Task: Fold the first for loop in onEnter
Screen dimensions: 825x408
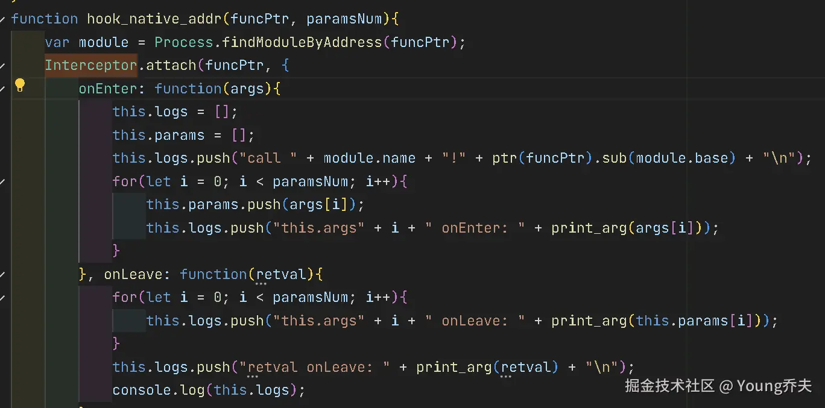Action: coord(3,181)
